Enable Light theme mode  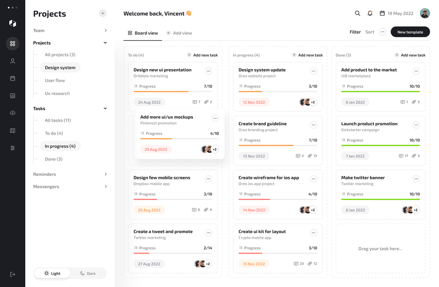(x=52, y=273)
